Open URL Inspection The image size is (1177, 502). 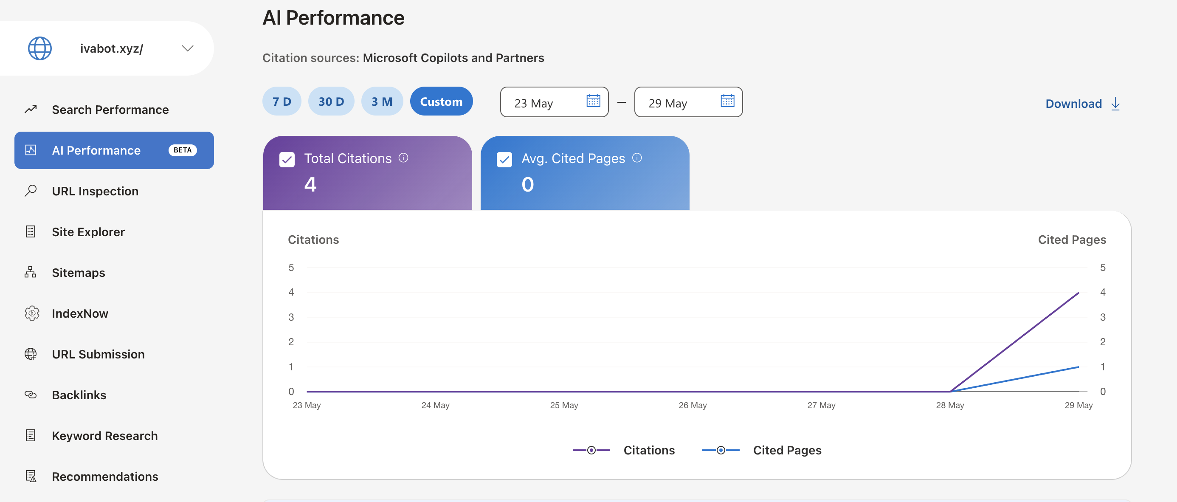tap(95, 191)
